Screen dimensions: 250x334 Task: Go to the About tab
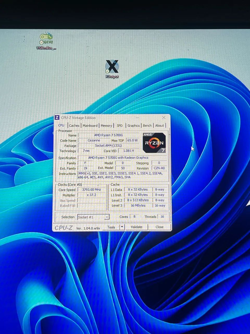[x=160, y=126]
